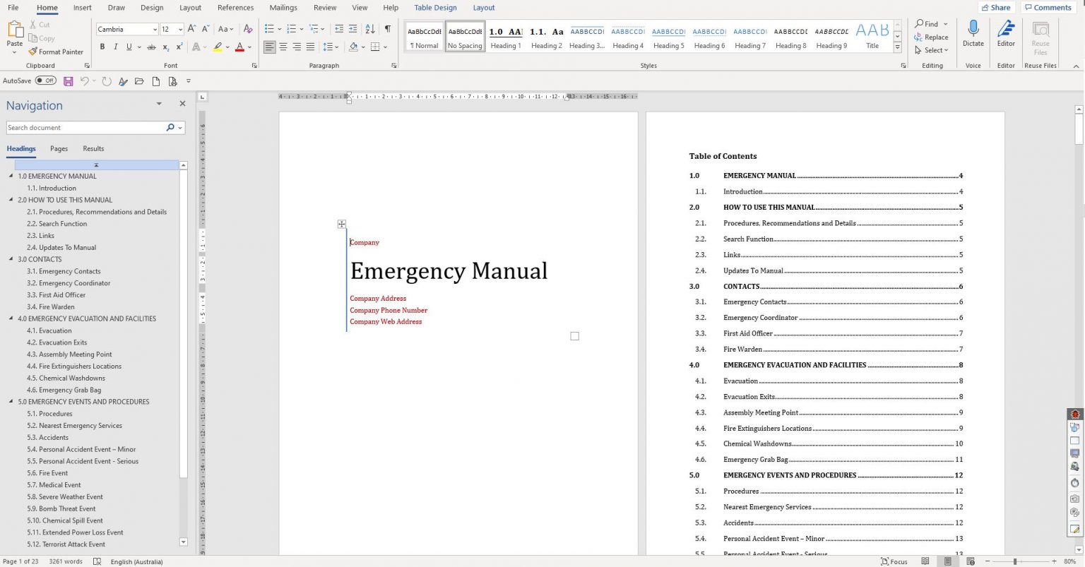Collapse the 3.0 CONTACTS heading in Navigation
Viewport: 1085px width, 567px height.
click(x=11, y=259)
